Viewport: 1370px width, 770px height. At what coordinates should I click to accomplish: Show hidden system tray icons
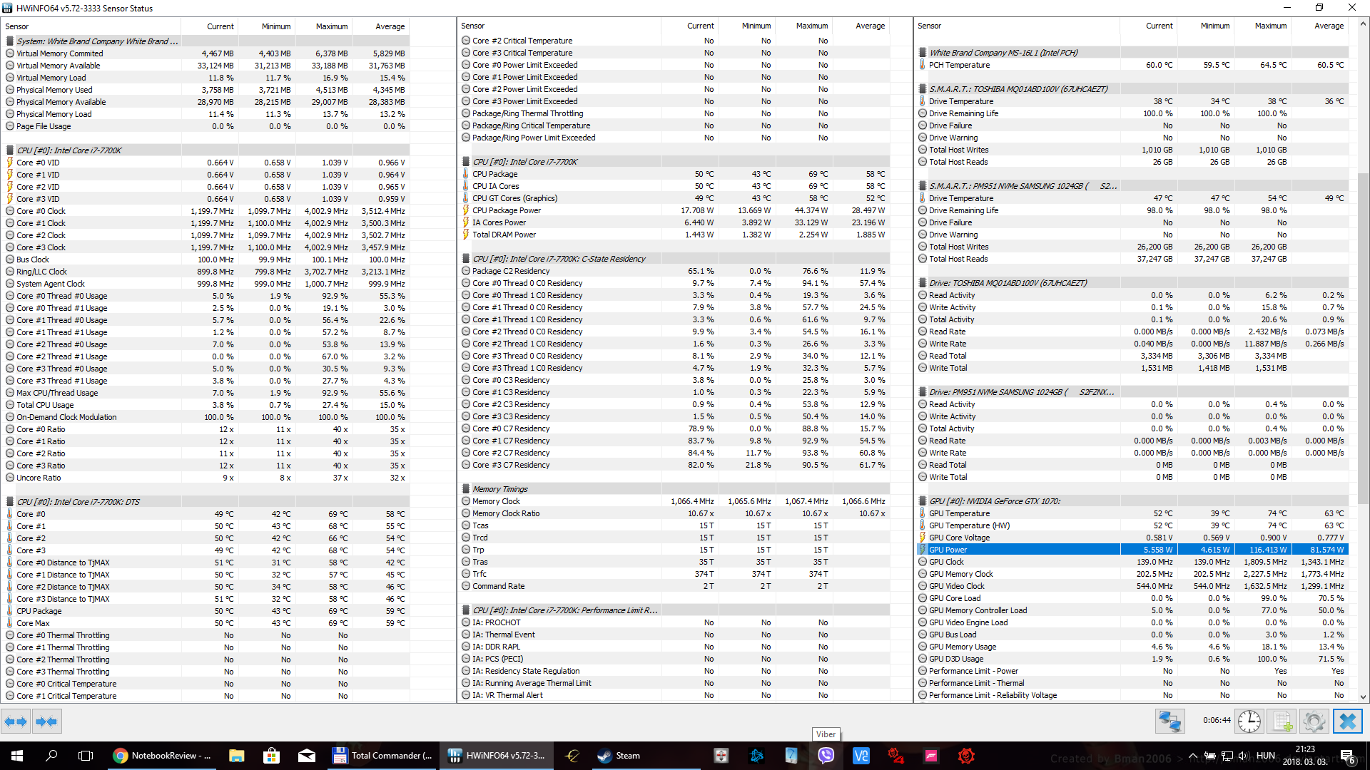pyautogui.click(x=1192, y=756)
